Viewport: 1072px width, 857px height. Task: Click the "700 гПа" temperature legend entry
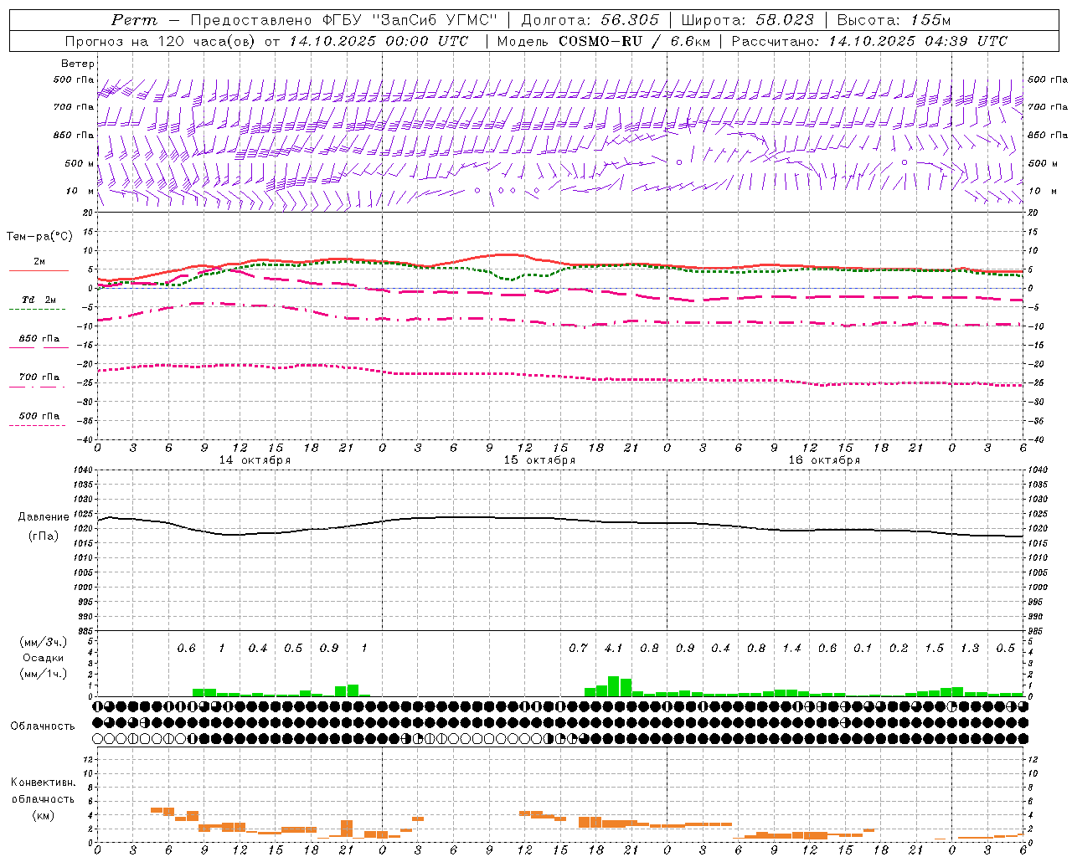click(x=39, y=377)
